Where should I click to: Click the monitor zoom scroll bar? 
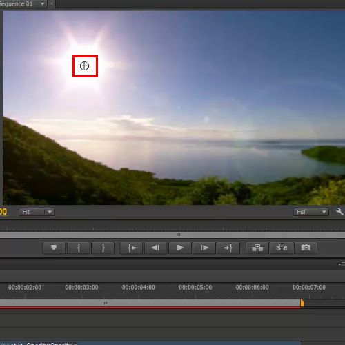pos(172,235)
